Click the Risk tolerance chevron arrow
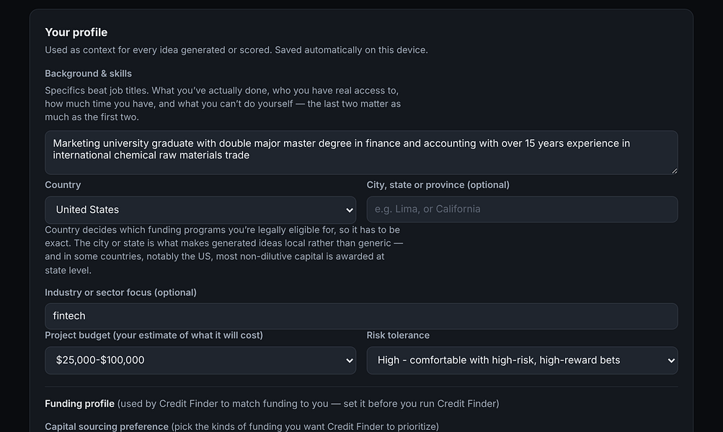Viewport: 723px width, 432px height. click(671, 361)
